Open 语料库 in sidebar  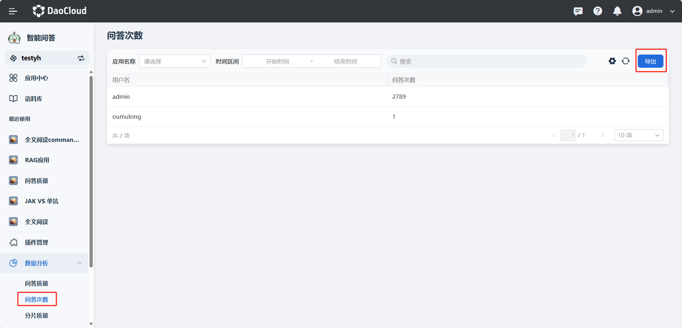tap(34, 99)
